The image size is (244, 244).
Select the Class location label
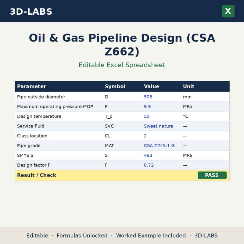pyautogui.click(x=32, y=136)
